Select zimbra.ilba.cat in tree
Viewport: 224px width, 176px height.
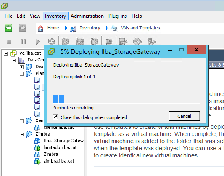tap(59, 161)
